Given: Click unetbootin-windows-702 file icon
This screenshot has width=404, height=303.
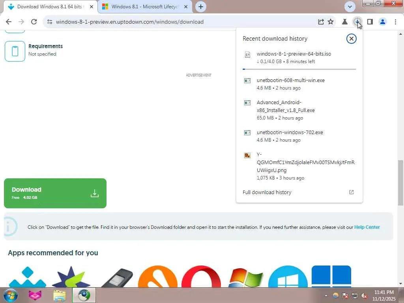Looking at the screenshot, I should pyautogui.click(x=247, y=133).
